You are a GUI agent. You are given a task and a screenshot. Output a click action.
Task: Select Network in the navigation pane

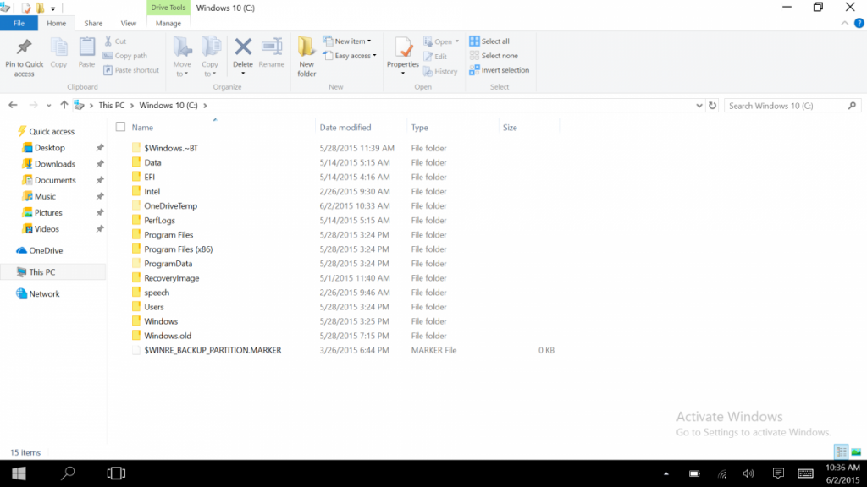coord(44,293)
